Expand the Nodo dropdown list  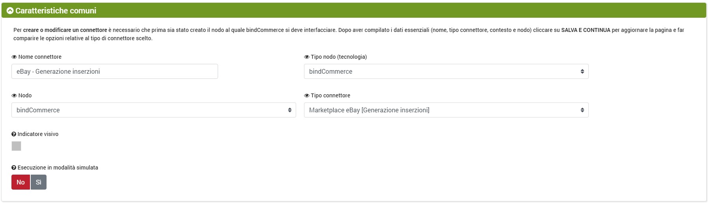tap(153, 110)
